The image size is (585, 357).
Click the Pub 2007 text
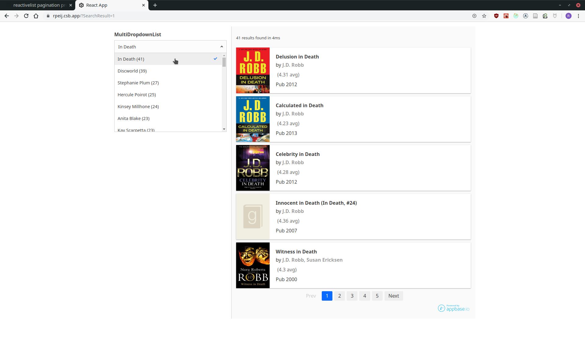pos(286,231)
